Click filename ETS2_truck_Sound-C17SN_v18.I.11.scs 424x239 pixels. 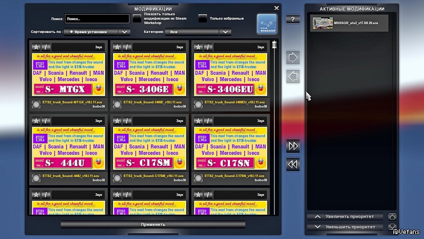click(x=235, y=176)
